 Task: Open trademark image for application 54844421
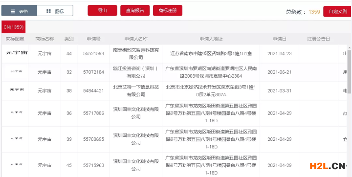click(17, 89)
